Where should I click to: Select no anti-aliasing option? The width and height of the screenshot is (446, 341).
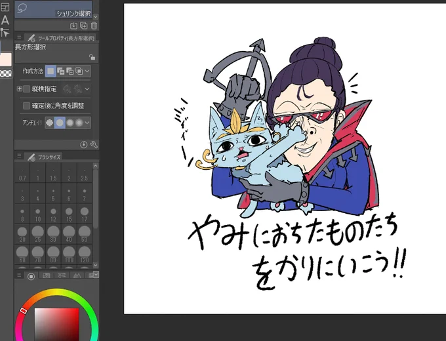tap(49, 123)
